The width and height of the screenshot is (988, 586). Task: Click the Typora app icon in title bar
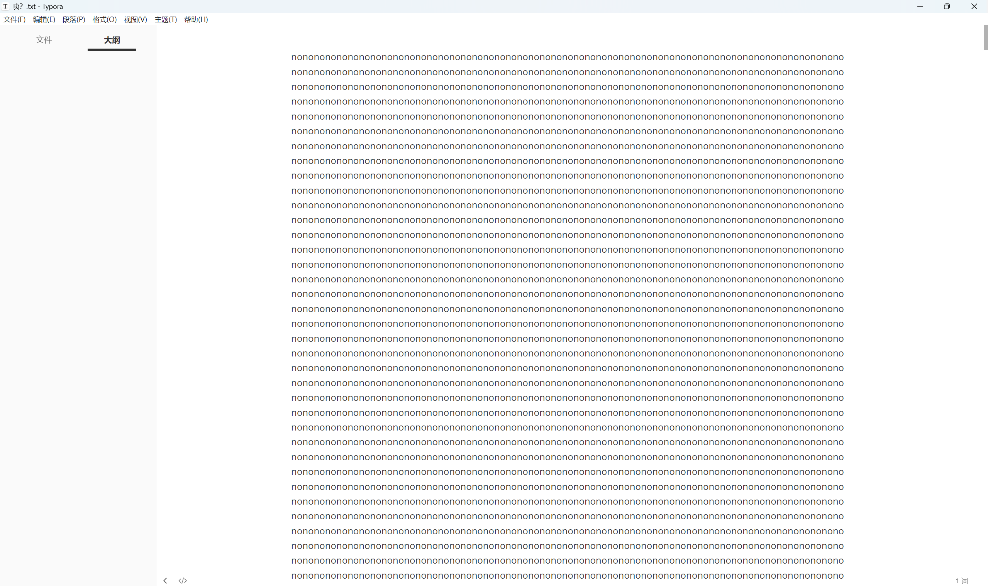pyautogui.click(x=5, y=6)
